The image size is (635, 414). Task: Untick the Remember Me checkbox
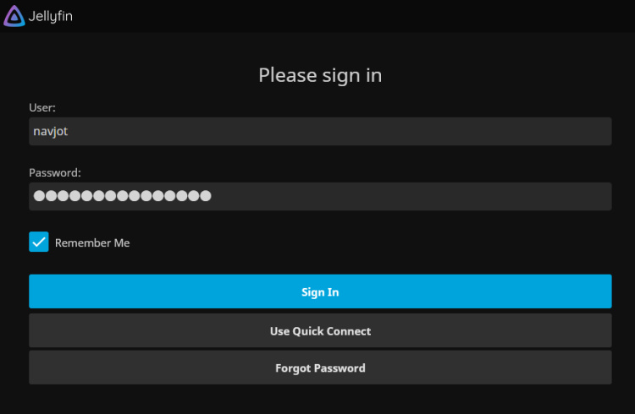point(39,242)
